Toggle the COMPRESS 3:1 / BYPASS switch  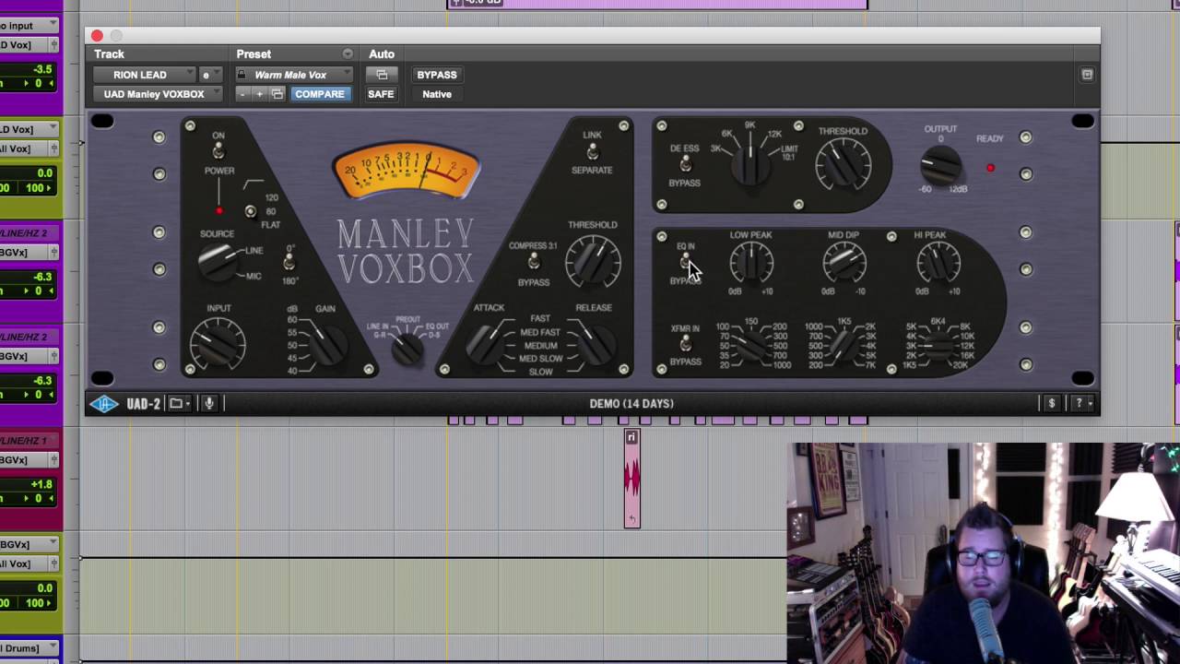(533, 263)
